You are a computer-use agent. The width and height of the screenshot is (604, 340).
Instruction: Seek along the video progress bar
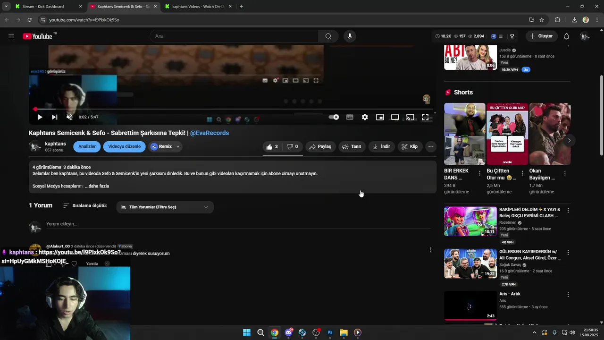pos(231,109)
